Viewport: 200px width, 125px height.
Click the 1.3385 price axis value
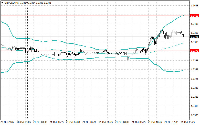[x=195, y=42]
